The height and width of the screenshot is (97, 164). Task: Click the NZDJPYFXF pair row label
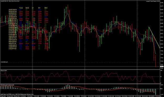13,43
